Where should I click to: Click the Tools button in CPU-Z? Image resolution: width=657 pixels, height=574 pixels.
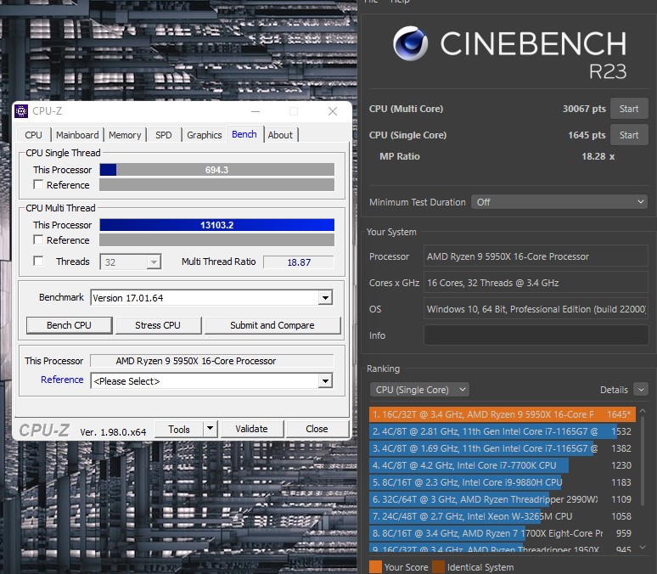pyautogui.click(x=179, y=430)
